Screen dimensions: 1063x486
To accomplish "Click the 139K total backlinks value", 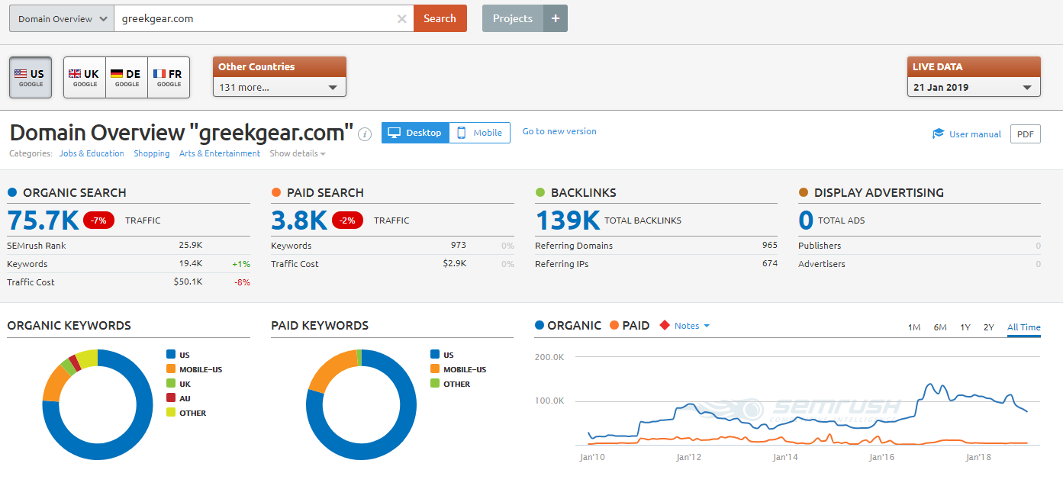I will [568, 220].
